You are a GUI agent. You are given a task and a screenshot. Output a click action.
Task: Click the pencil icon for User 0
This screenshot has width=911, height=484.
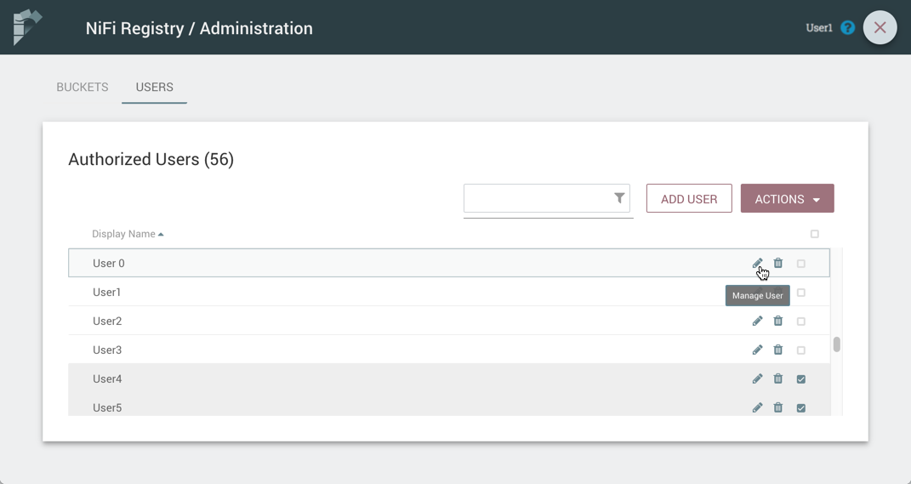(757, 264)
